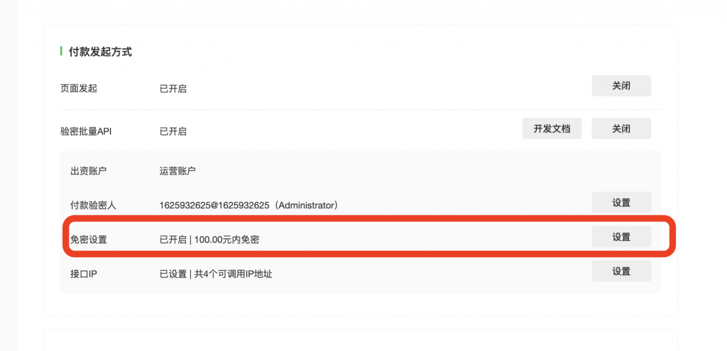Open 设置 for 免密设置 row
This screenshot has height=351, width=727.
coord(621,237)
